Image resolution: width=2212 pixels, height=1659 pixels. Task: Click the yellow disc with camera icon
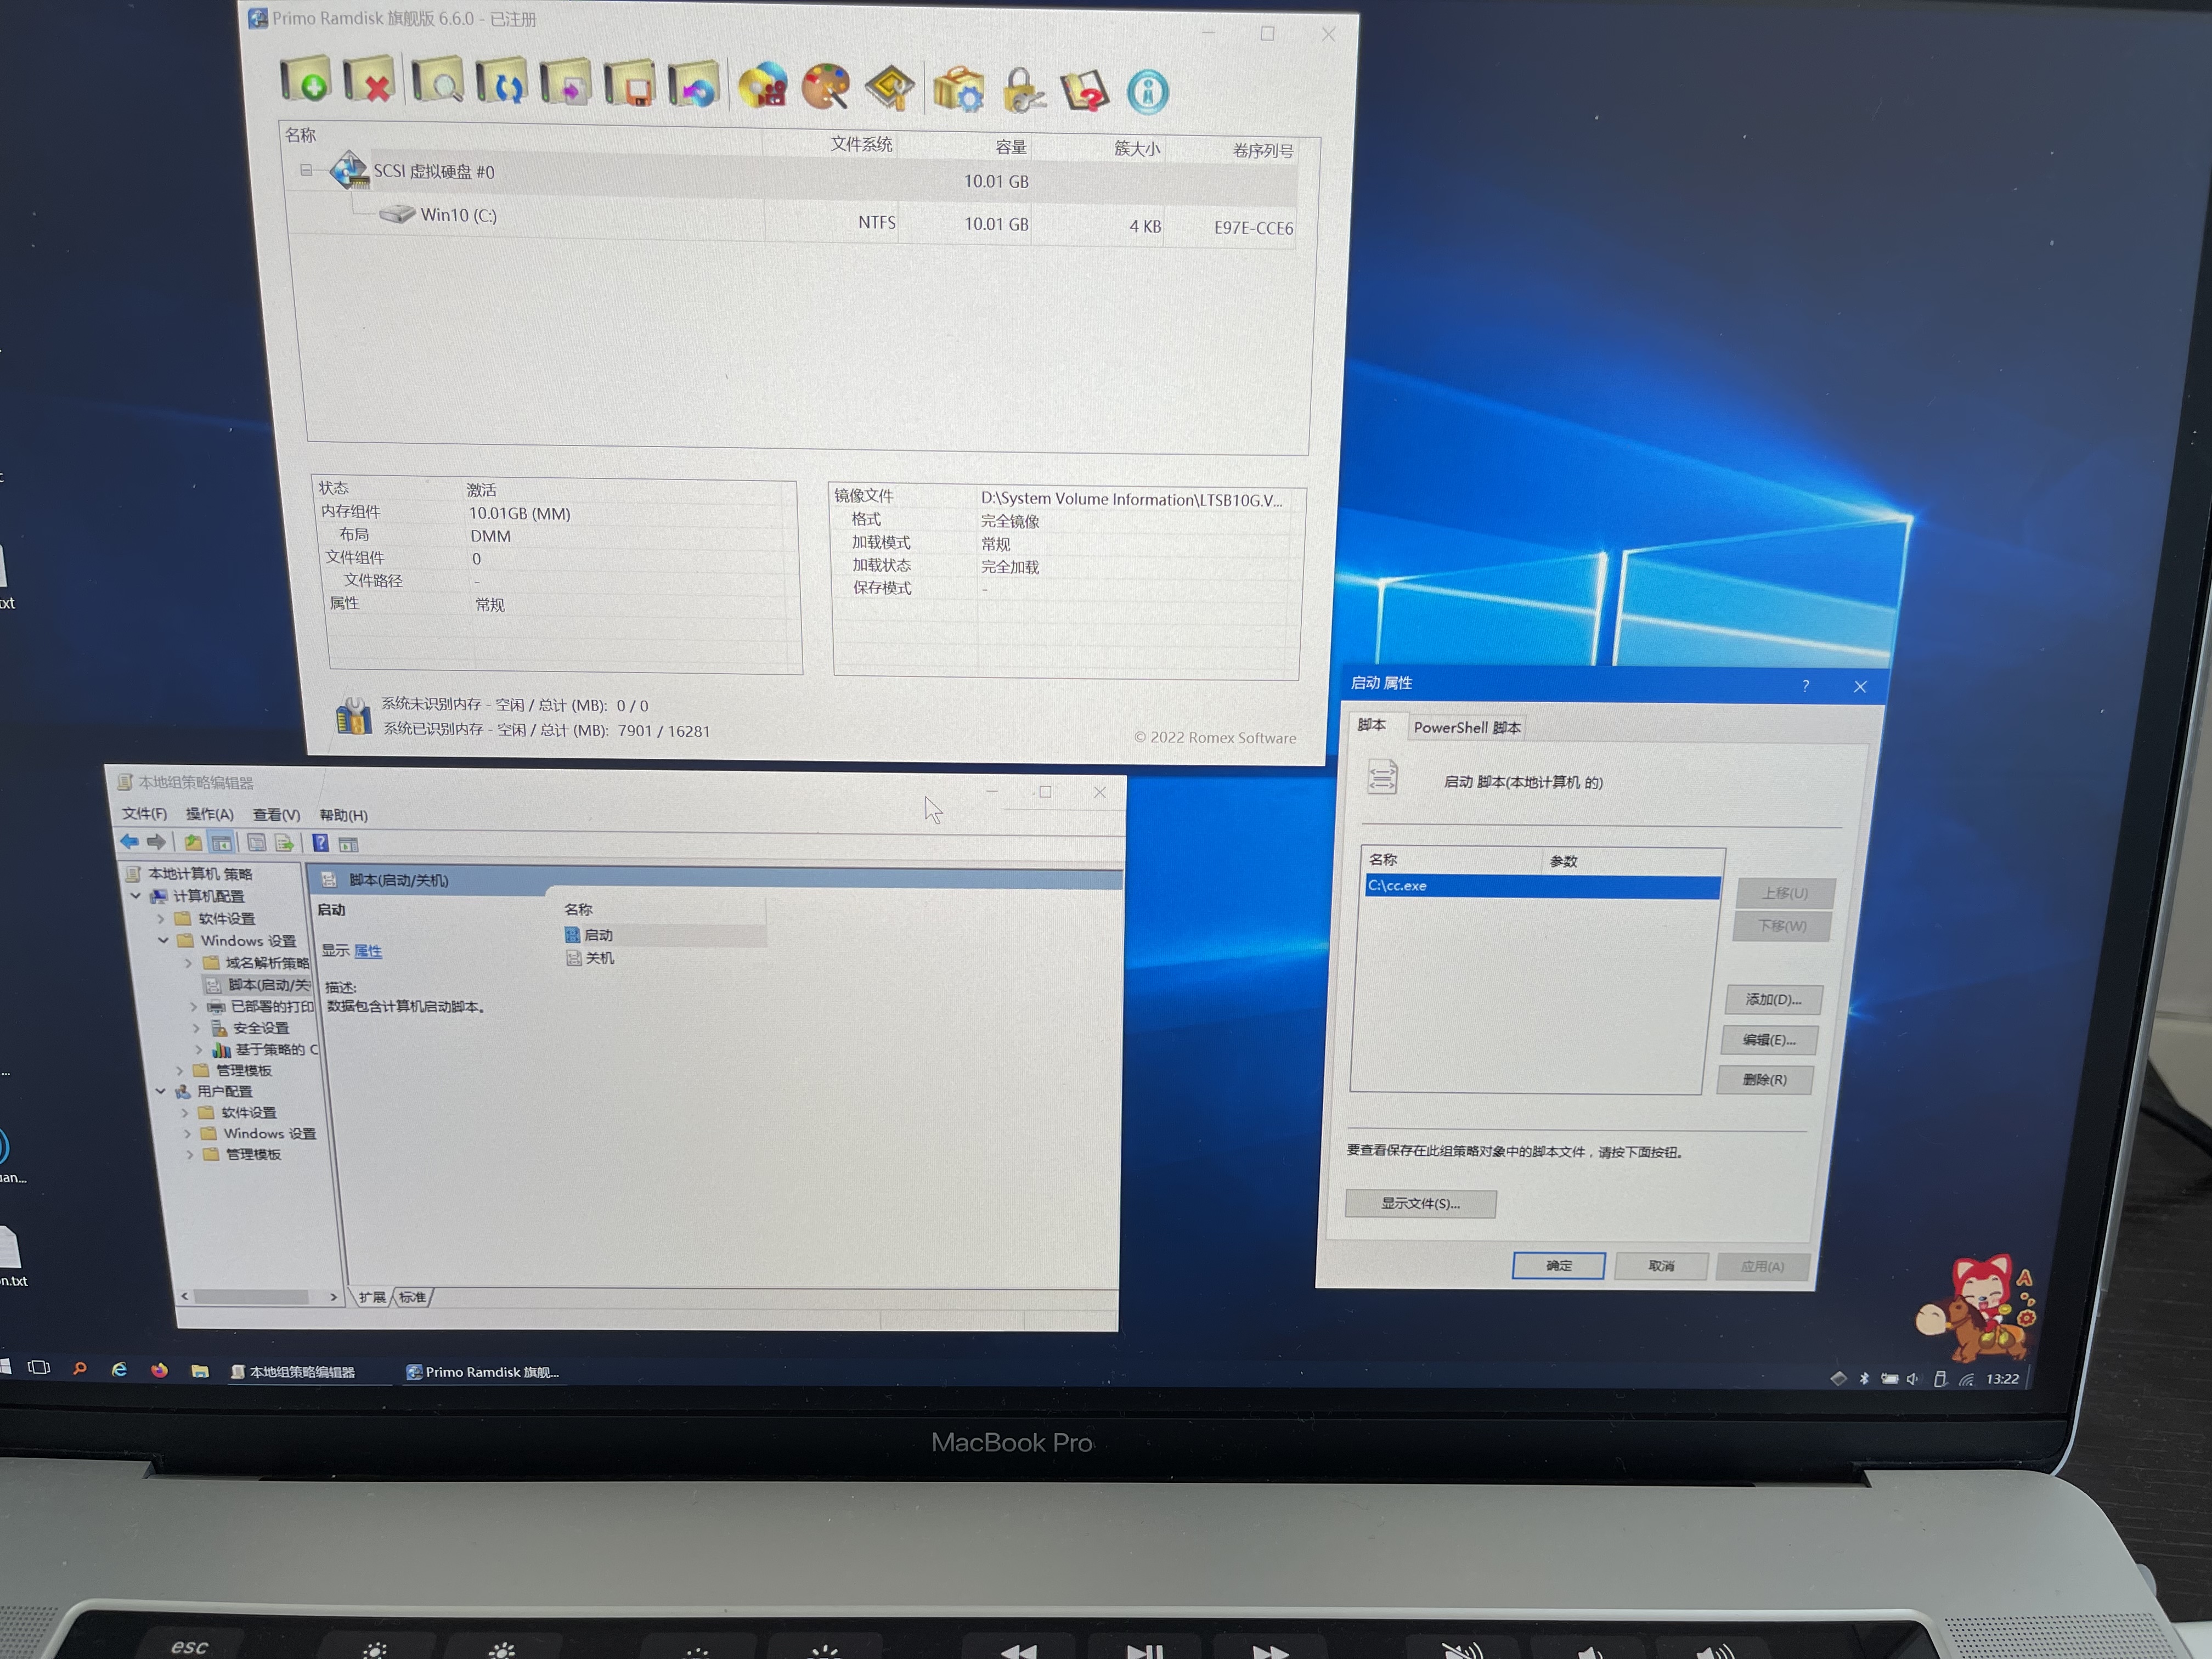[762, 86]
